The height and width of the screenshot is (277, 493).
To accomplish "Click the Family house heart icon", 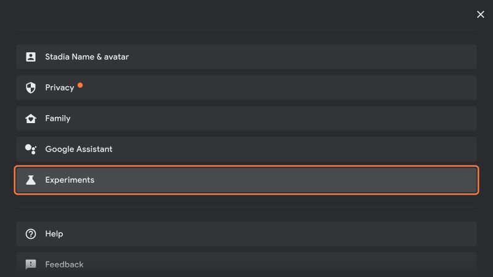I will (x=30, y=118).
